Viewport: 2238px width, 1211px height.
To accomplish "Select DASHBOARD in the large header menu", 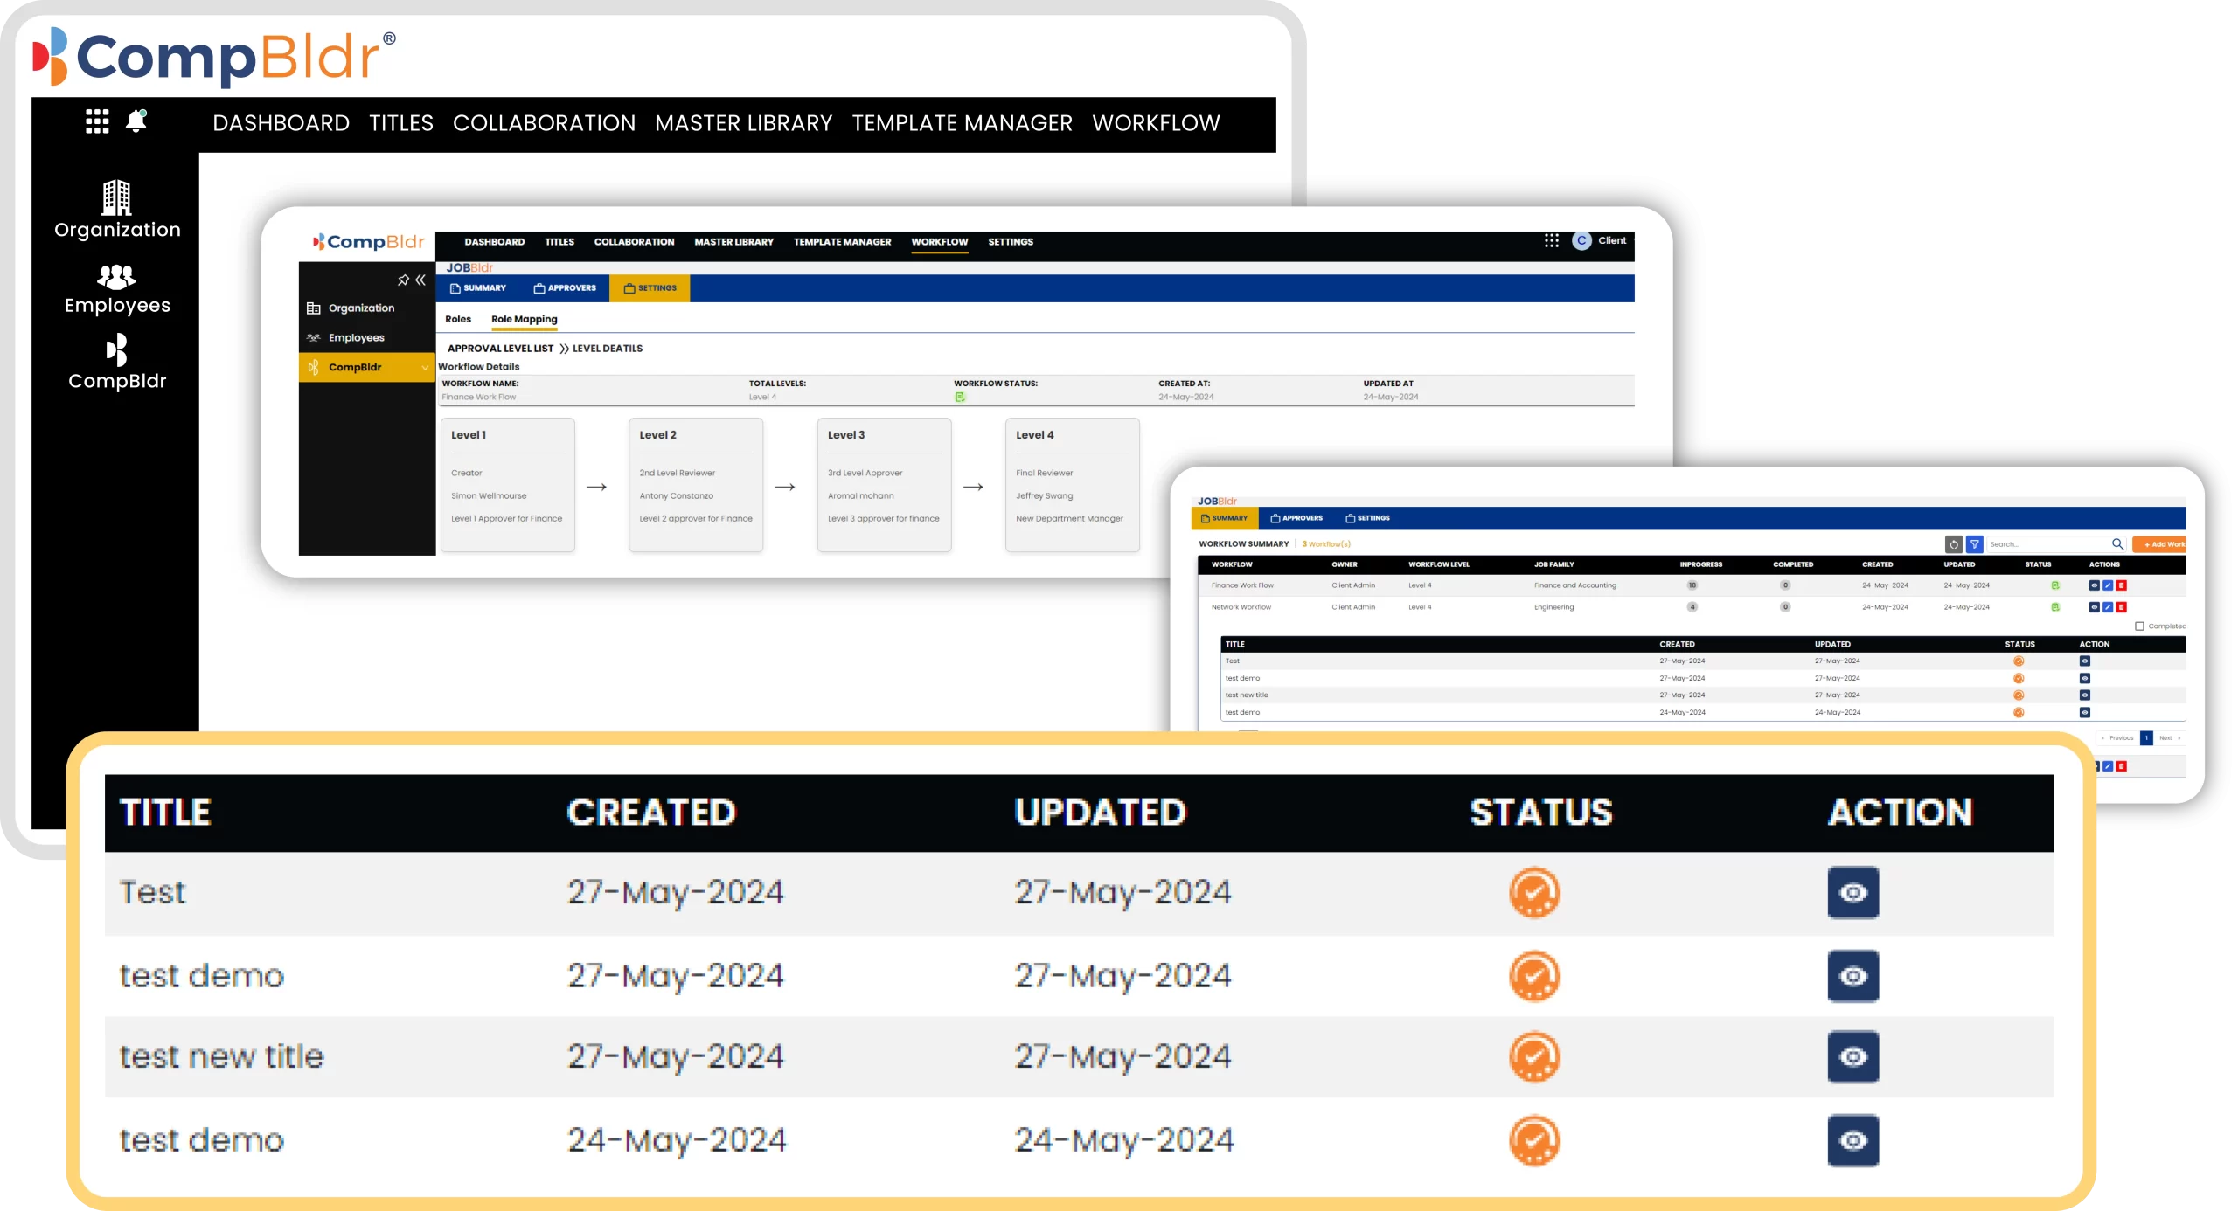I will coord(281,123).
